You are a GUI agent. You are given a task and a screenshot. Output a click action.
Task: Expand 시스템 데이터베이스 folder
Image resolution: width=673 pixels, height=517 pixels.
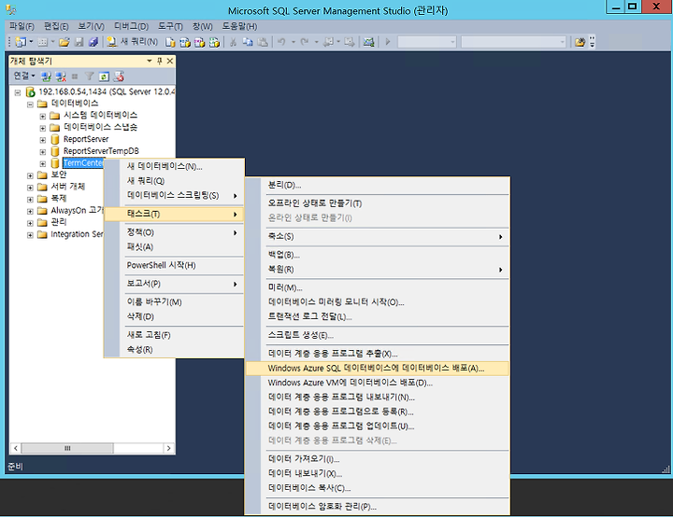(x=42, y=116)
